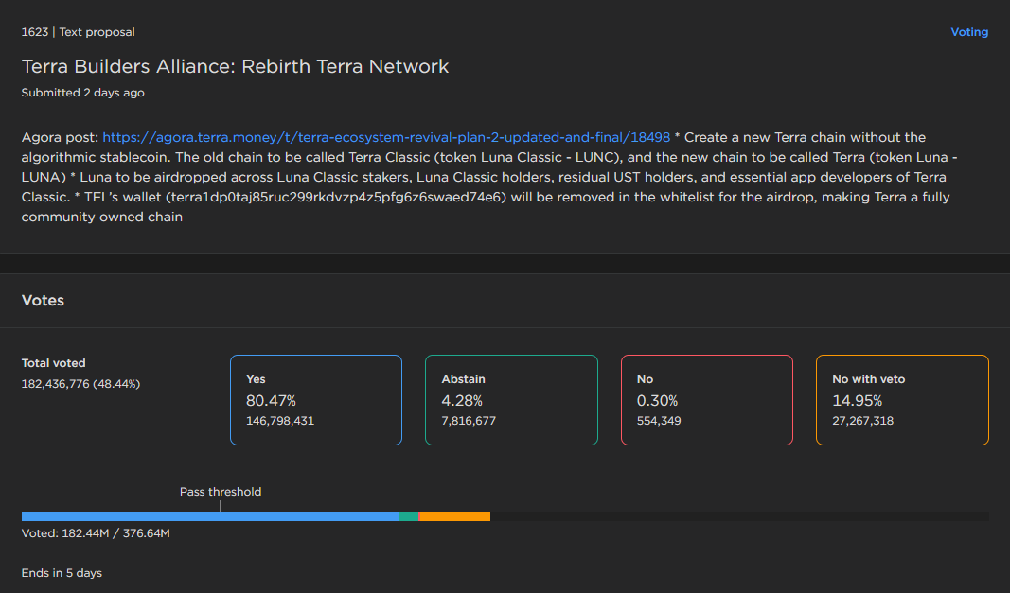Click 'Voted: 182.44M / 376.64M' text
The width and height of the screenshot is (1010, 593).
96,533
